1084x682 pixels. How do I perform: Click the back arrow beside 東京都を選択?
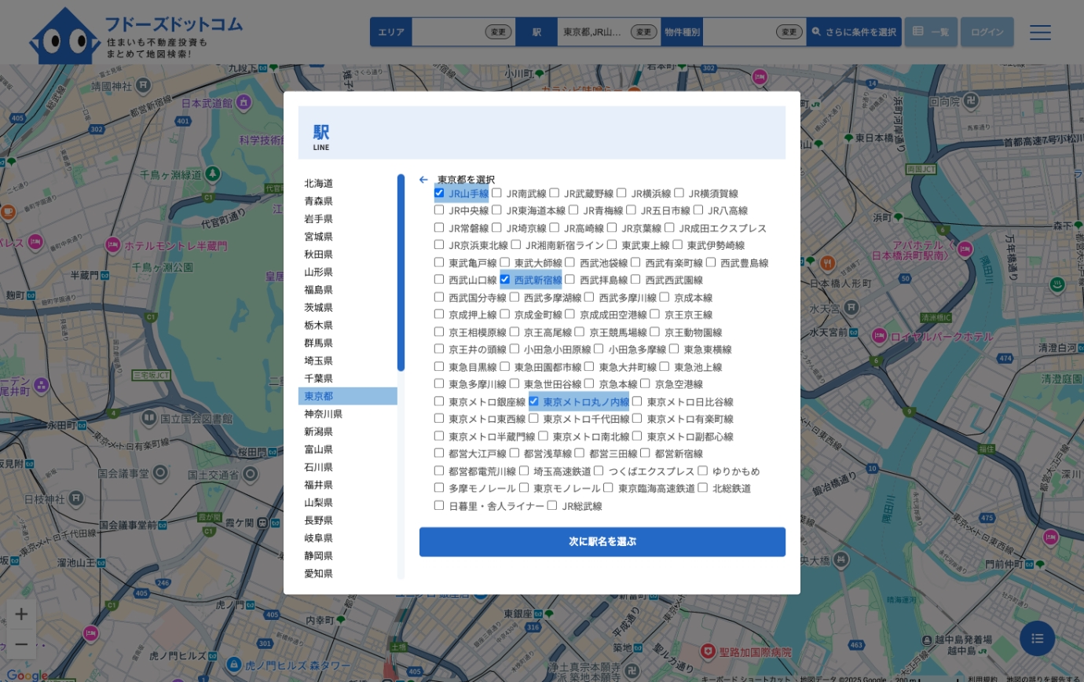(x=423, y=180)
